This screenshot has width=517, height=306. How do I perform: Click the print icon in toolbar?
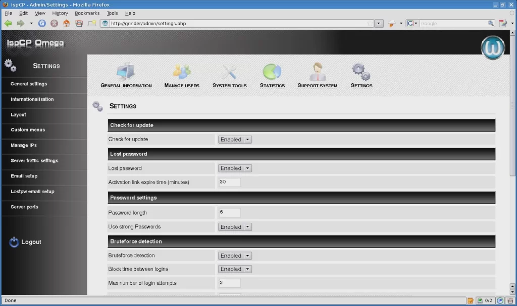(79, 23)
